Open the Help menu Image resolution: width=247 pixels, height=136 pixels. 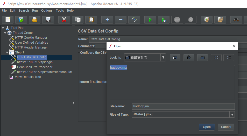click(70, 11)
